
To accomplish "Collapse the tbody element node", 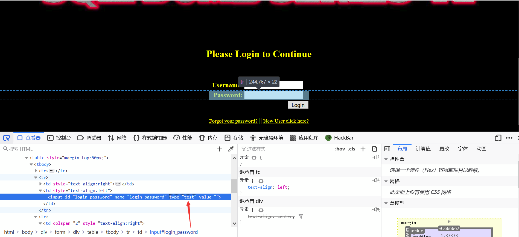I will 31,164.
